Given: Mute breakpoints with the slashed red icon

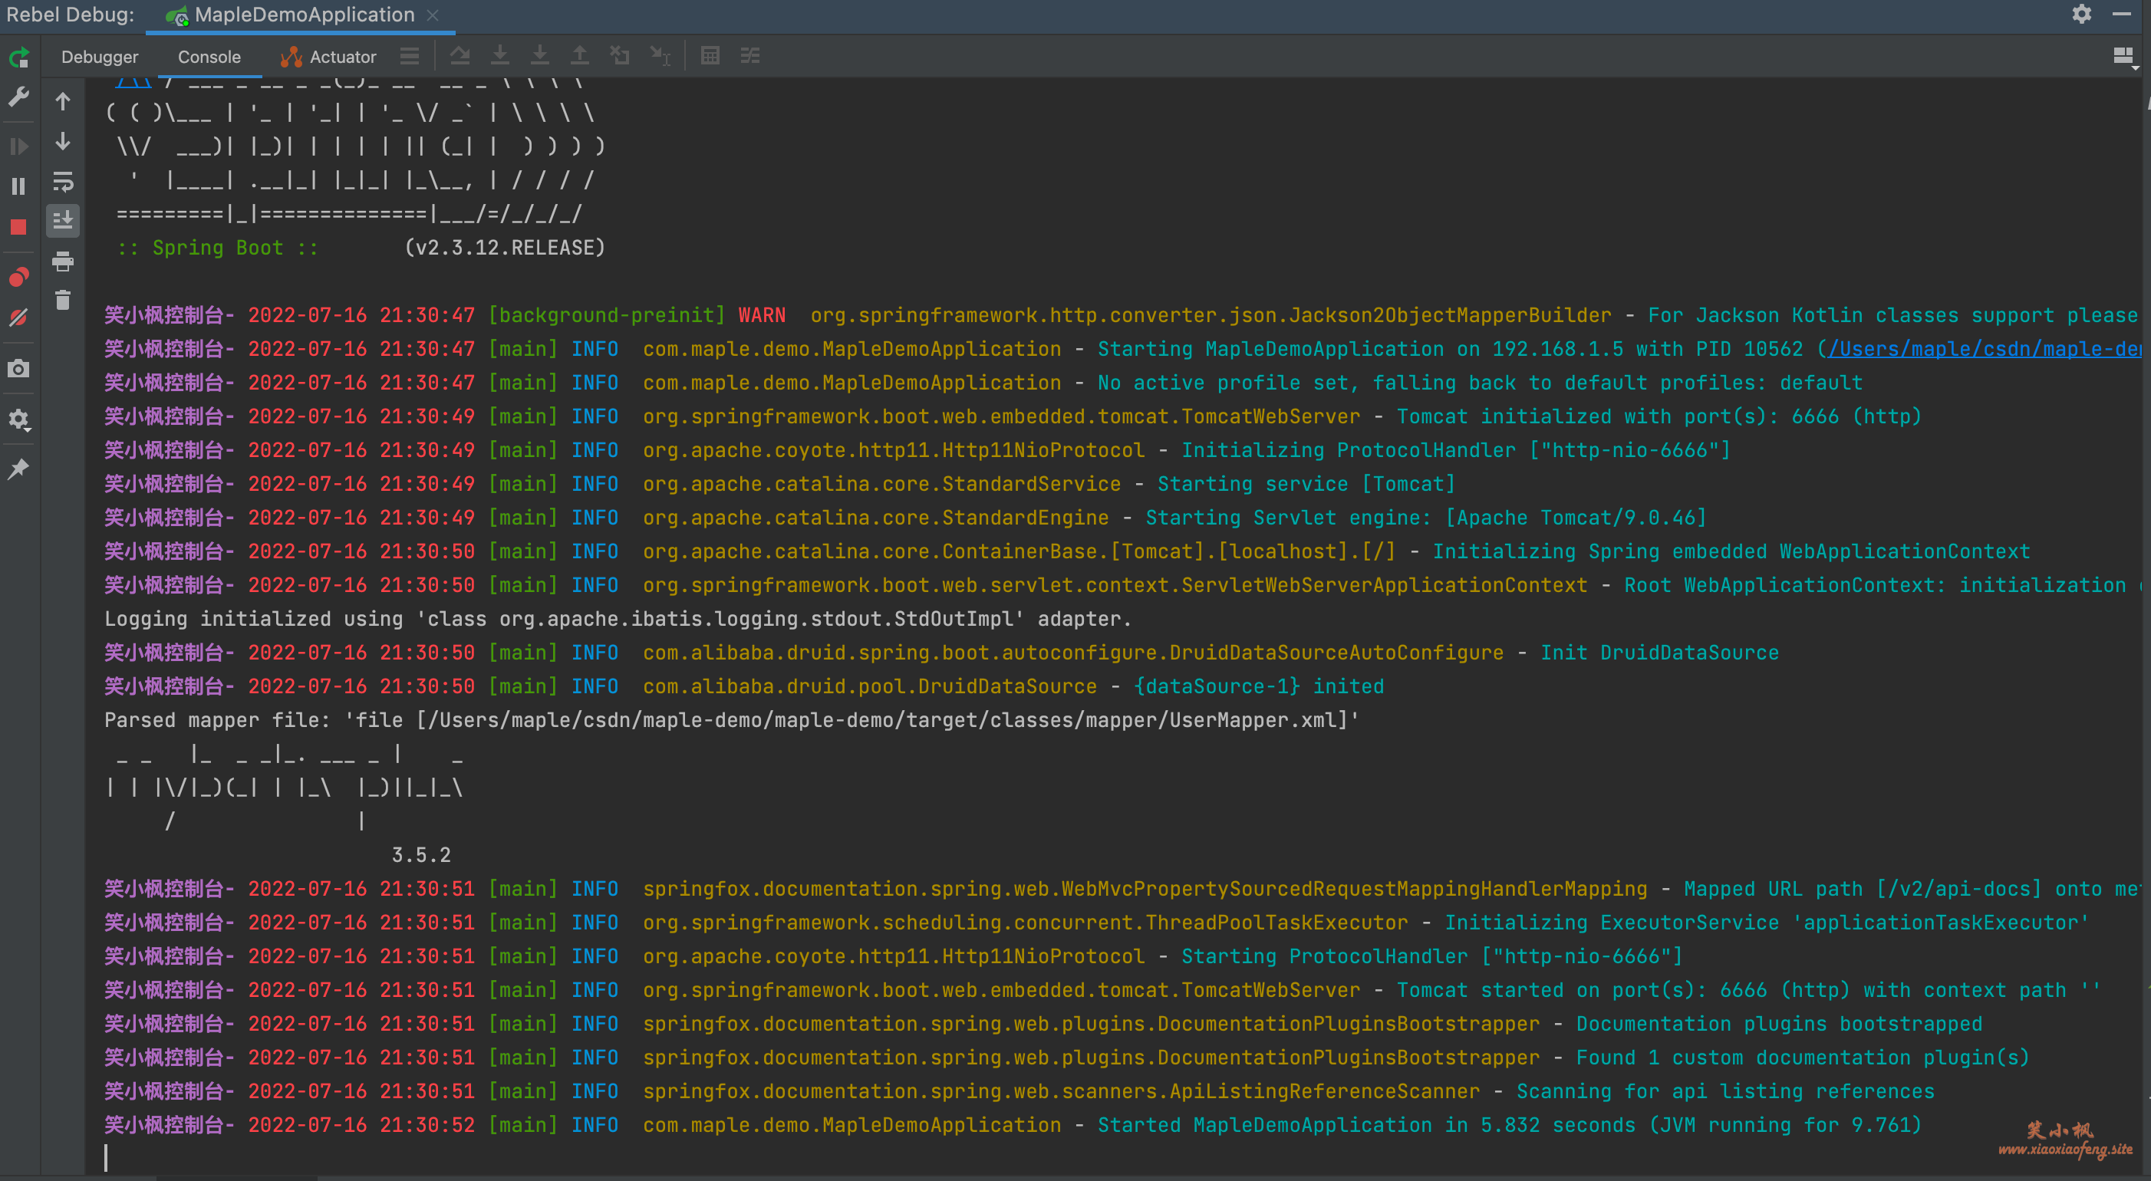Looking at the screenshot, I should tap(18, 316).
